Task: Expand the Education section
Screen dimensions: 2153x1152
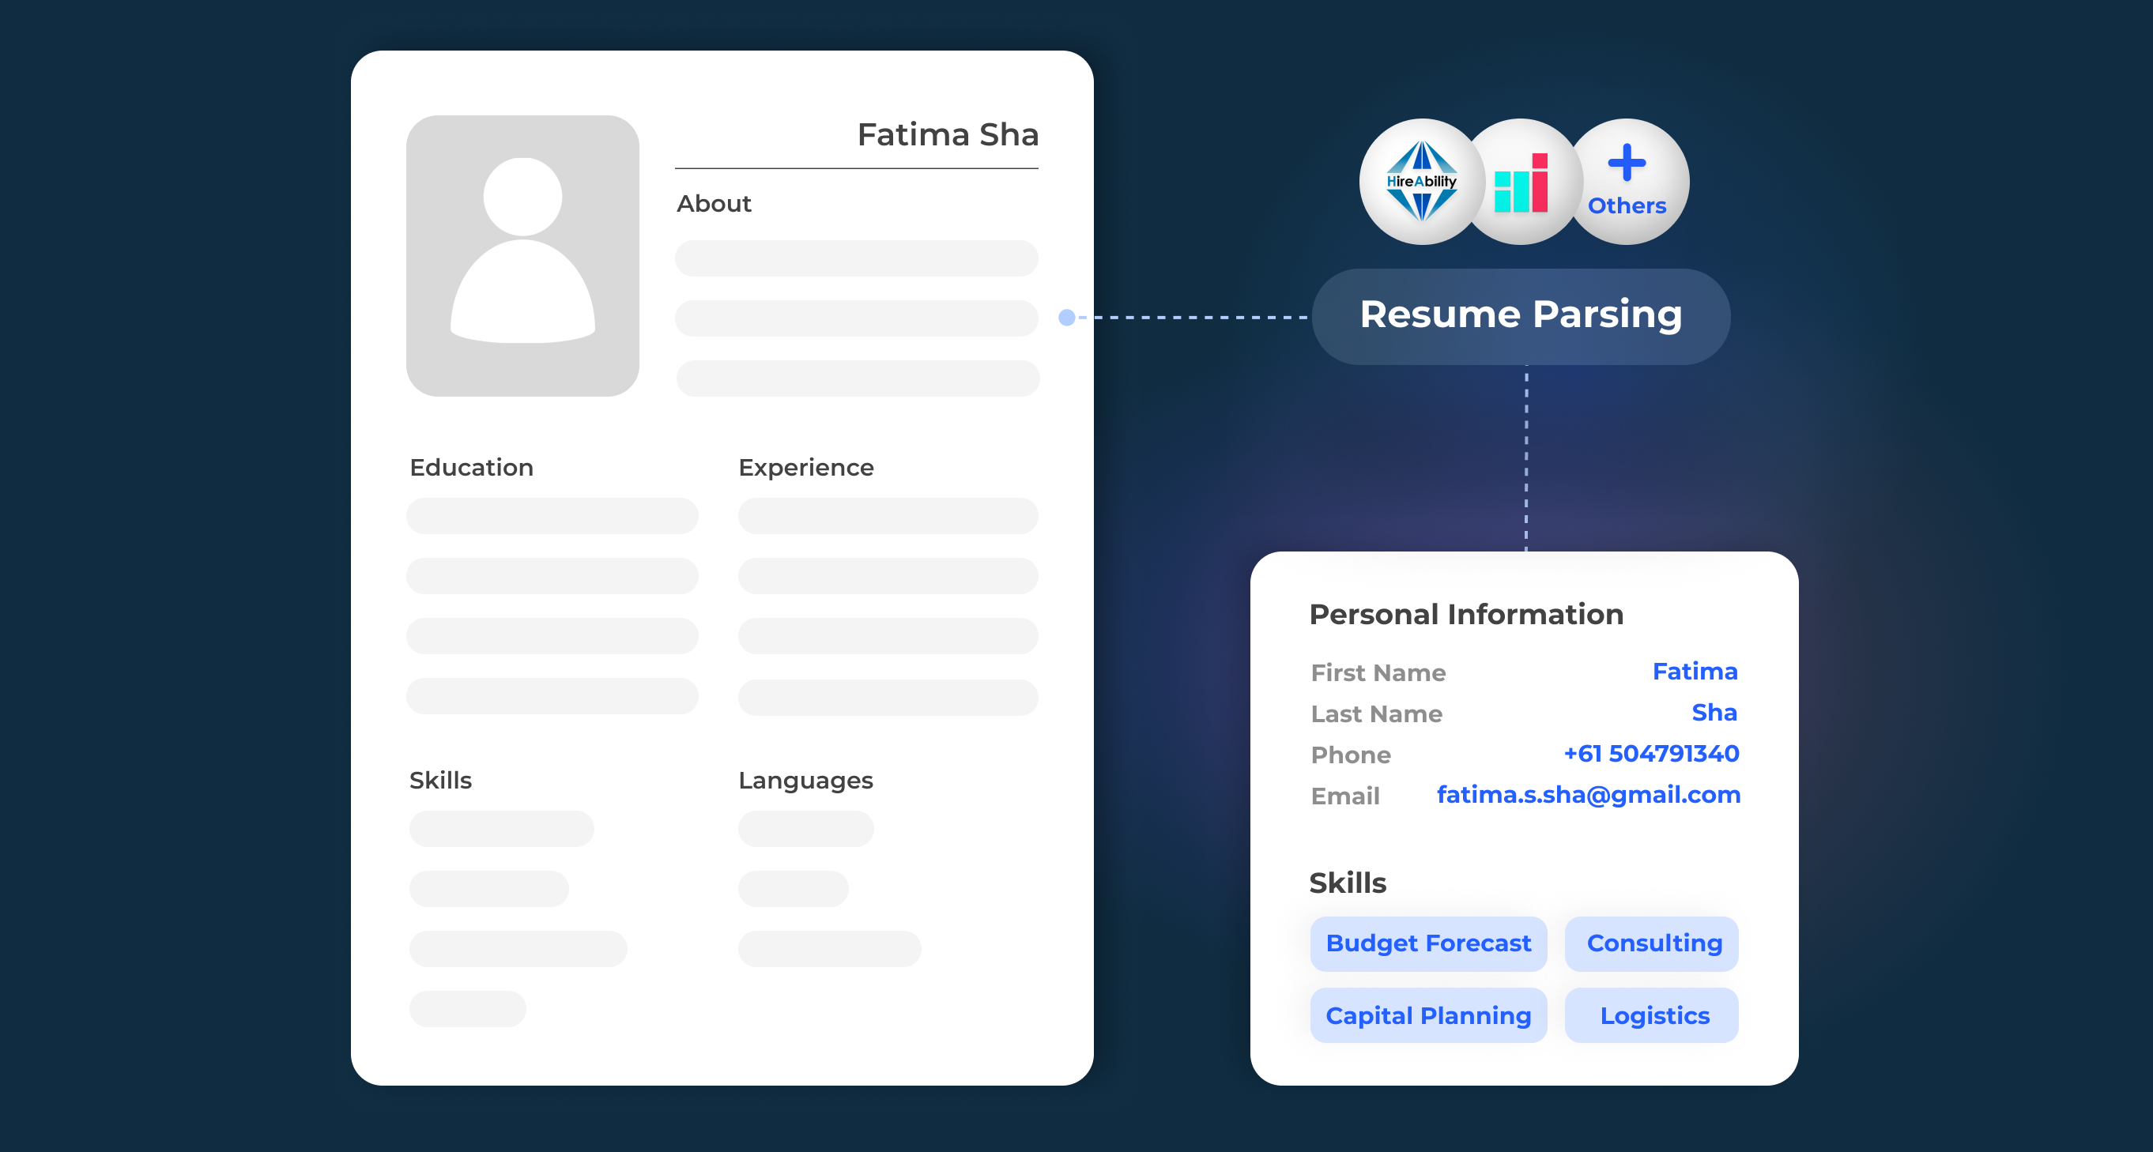Action: [x=471, y=468]
